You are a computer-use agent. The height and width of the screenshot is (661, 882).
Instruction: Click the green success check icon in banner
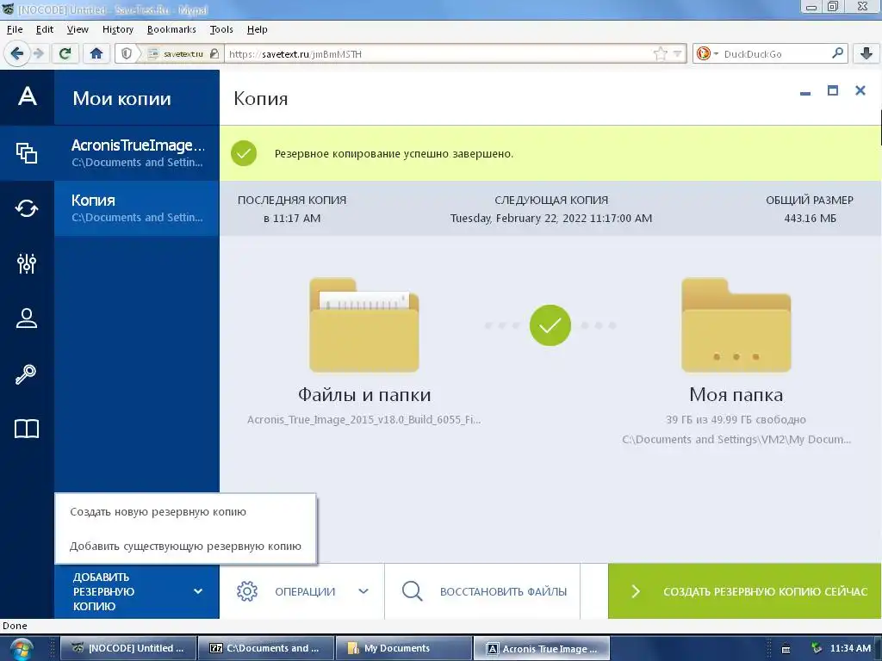[244, 153]
